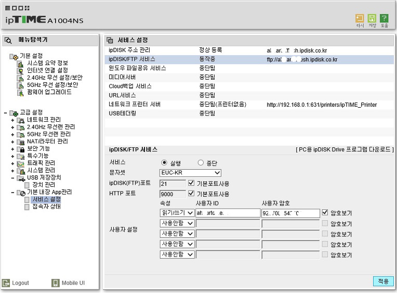Click the first 사용자 ID input field

[228, 213]
